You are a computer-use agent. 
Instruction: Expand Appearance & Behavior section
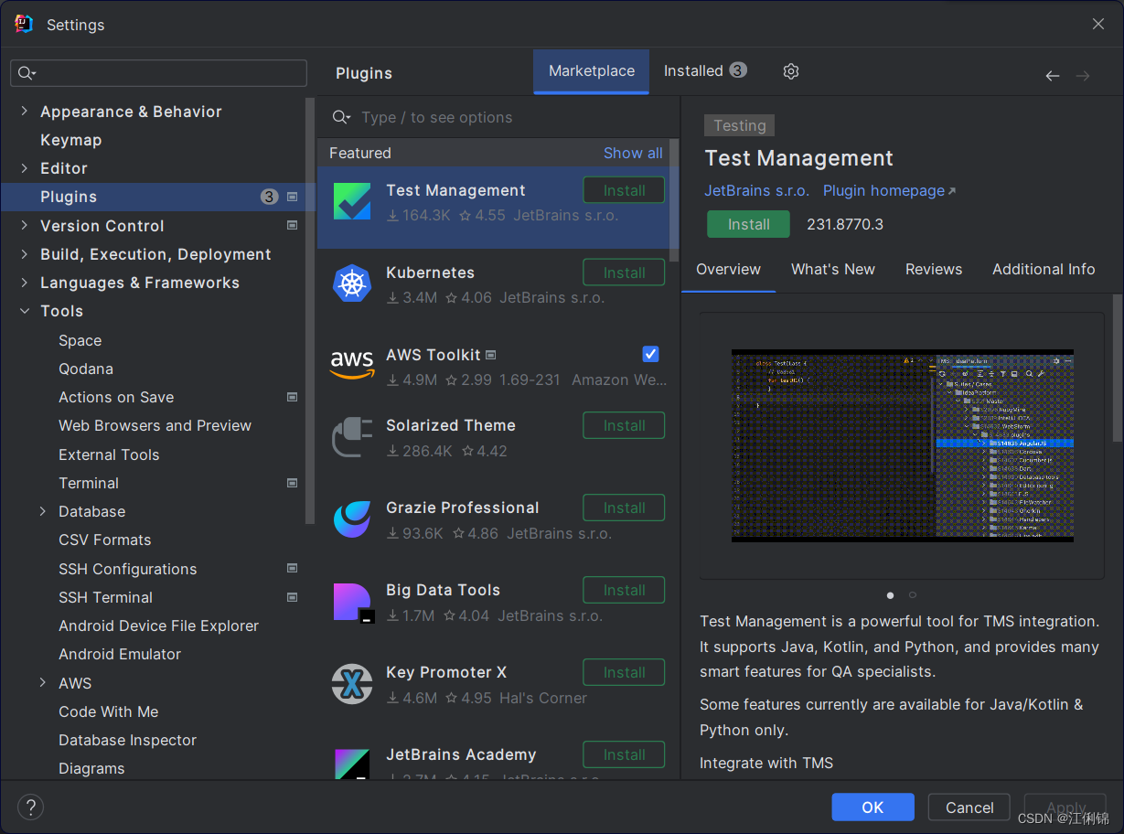(x=24, y=111)
